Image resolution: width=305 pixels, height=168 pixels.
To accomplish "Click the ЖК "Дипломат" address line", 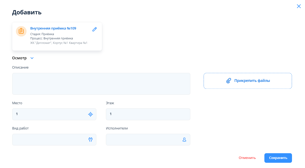I will 59,43.
